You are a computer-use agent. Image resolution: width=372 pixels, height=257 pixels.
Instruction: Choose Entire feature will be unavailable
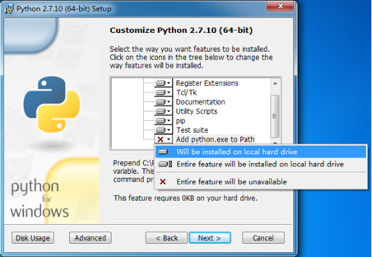(261, 182)
